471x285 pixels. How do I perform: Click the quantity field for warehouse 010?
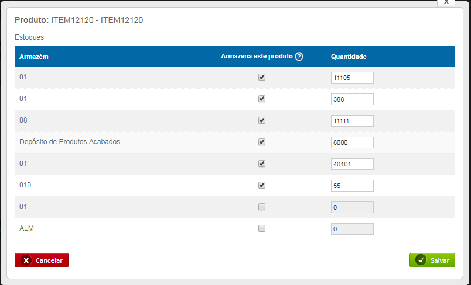click(x=352, y=186)
